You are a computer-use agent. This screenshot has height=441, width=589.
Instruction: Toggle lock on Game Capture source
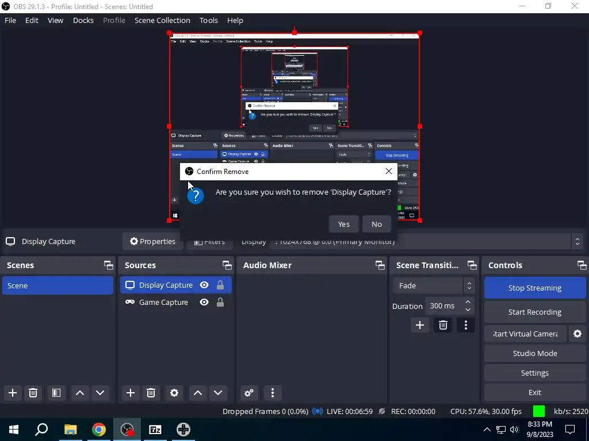click(x=220, y=302)
